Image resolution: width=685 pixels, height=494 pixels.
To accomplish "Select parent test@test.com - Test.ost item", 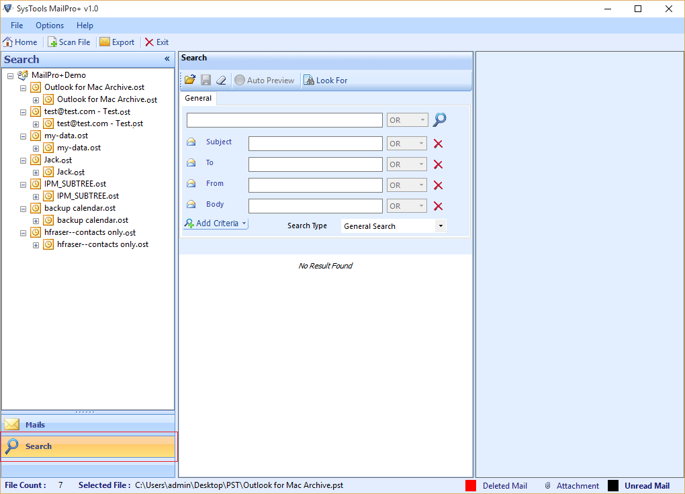I will click(87, 111).
